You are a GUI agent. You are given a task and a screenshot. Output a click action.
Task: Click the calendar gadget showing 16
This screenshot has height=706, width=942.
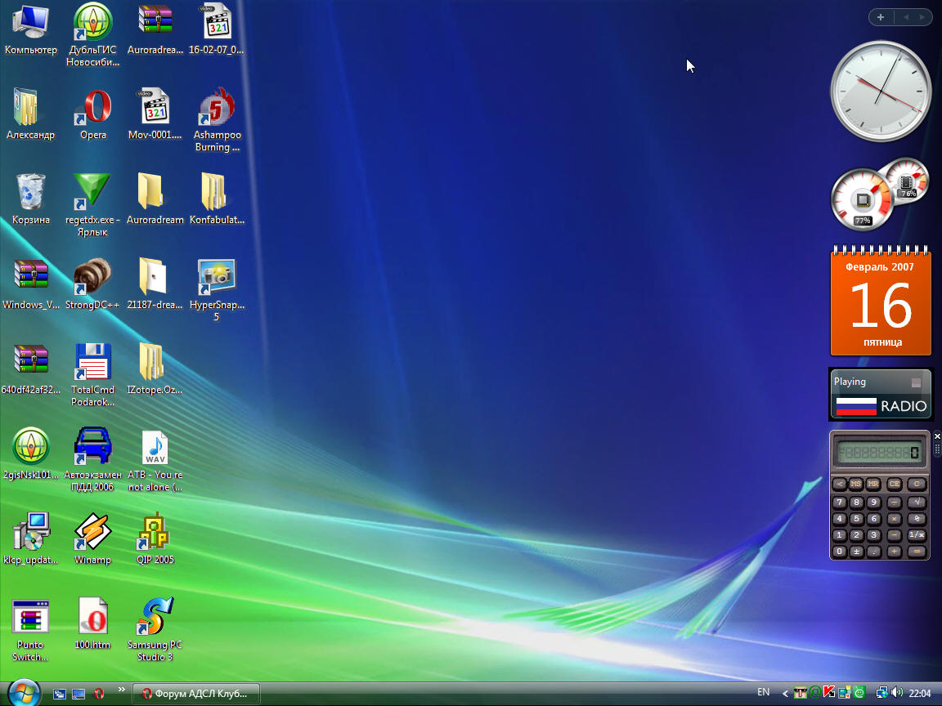[x=881, y=304]
